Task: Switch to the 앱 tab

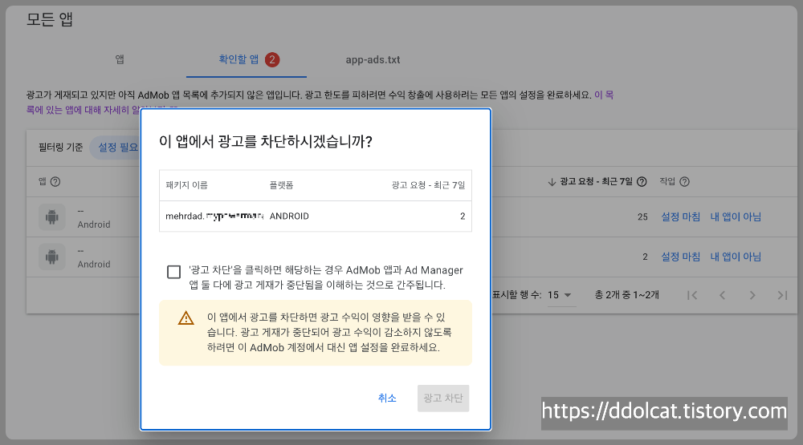Action: [x=120, y=60]
